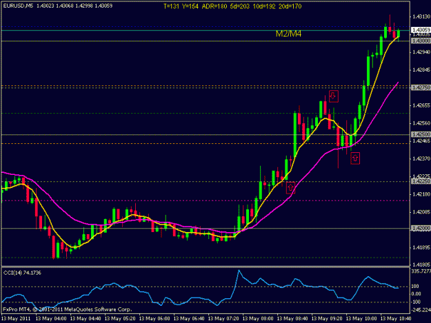Click the 1.43130 price axis label
Screen dimensions: 431x323
(x=421, y=17)
